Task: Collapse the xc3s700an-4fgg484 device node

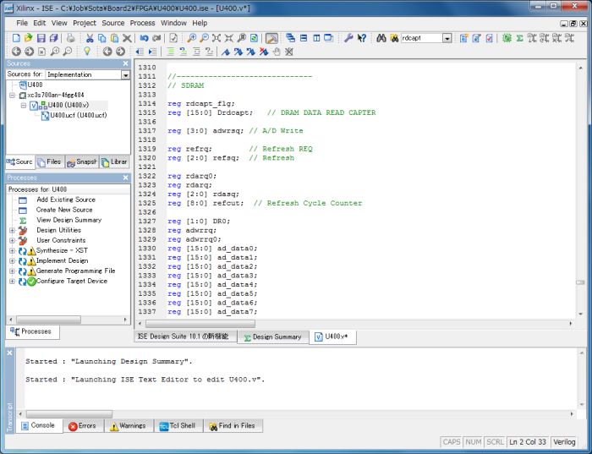Action: tap(13, 95)
